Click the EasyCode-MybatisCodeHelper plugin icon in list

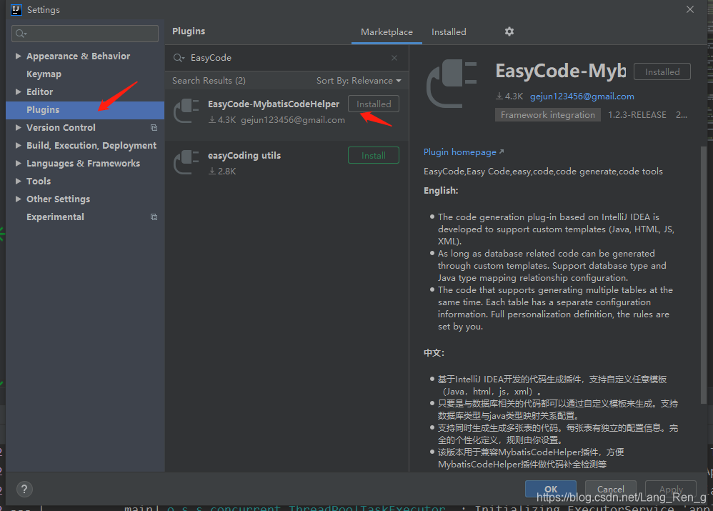pos(186,111)
